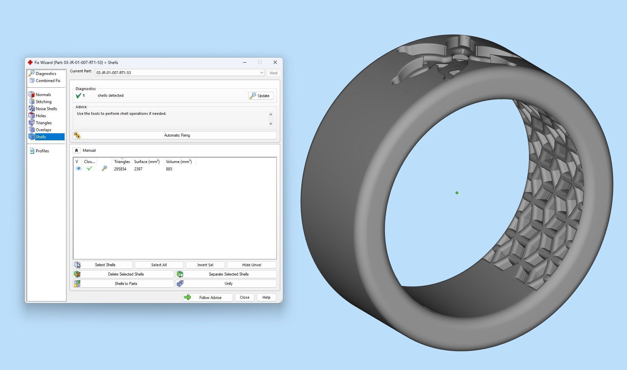The width and height of the screenshot is (627, 370).
Task: Open the Holes fixing step
Action: click(x=41, y=116)
